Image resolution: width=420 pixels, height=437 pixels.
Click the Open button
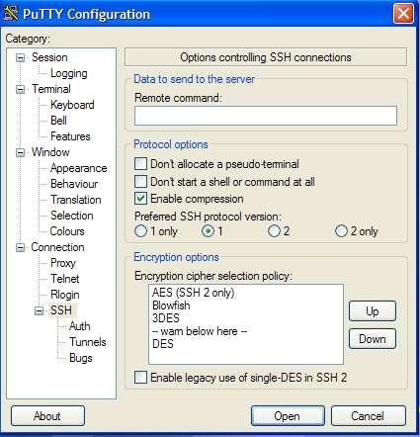pyautogui.click(x=288, y=416)
